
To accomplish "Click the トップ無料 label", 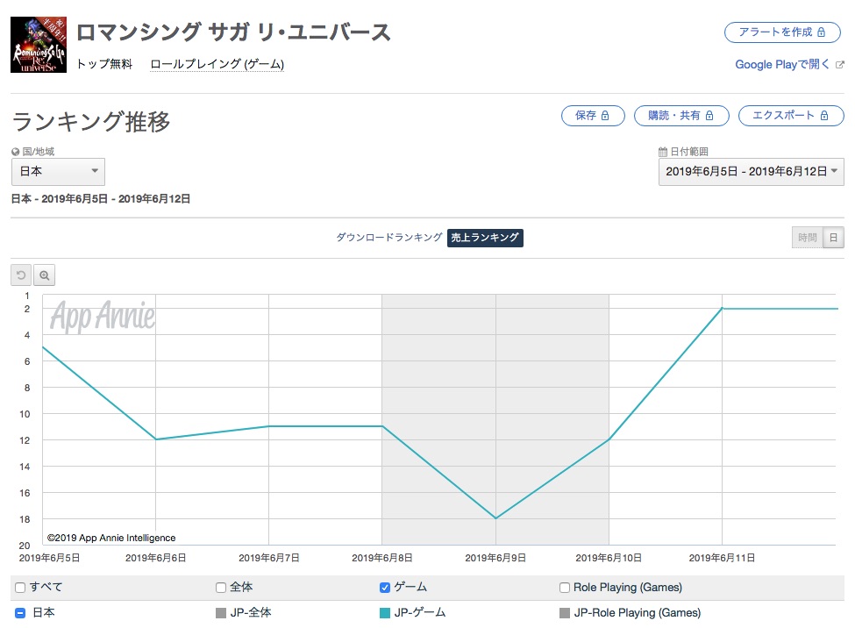I will pyautogui.click(x=104, y=64).
